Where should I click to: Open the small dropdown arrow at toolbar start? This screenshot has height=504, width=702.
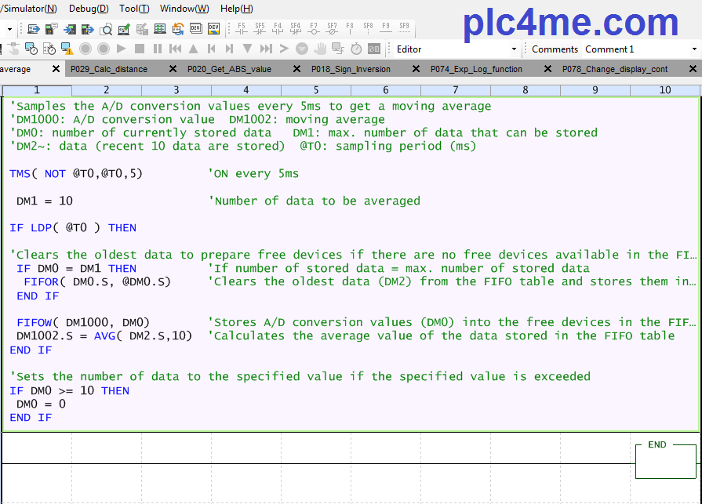[9, 29]
